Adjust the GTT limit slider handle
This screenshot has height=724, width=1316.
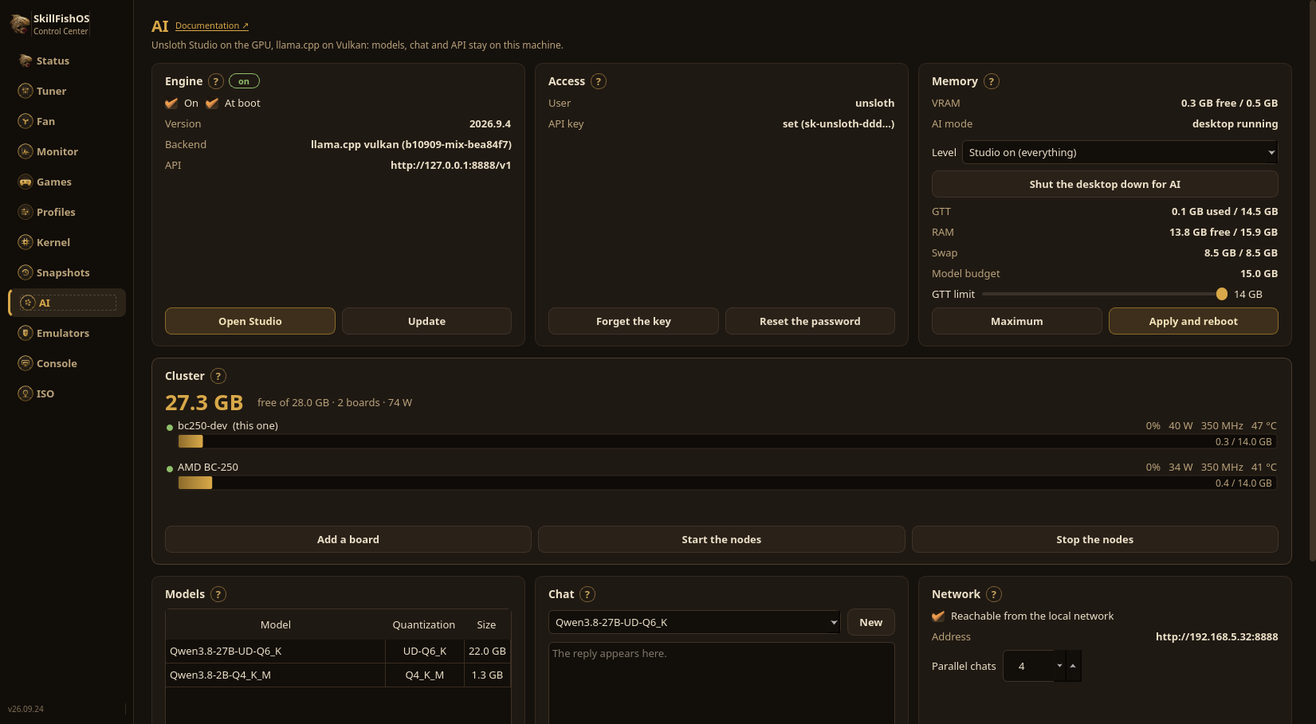[x=1222, y=294]
